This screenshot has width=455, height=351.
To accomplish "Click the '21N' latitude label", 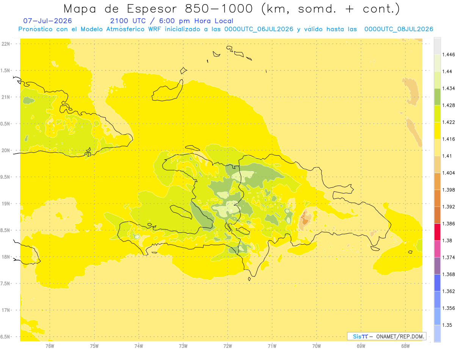I will [x=6, y=97].
